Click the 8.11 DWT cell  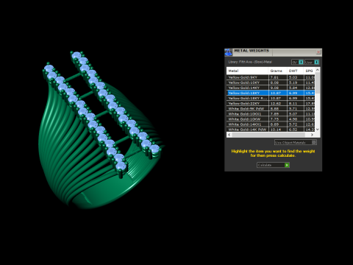295,103
